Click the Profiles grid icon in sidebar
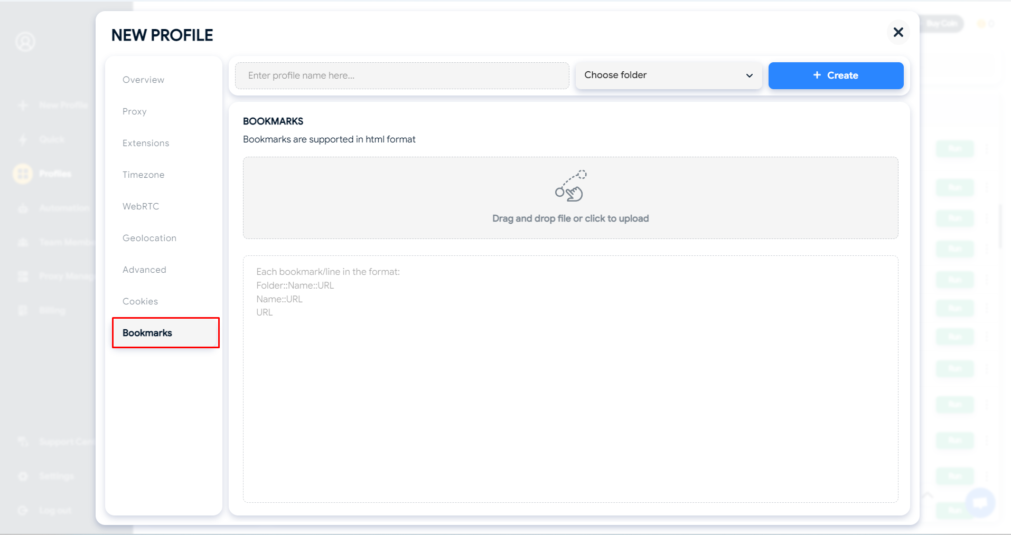 [23, 174]
